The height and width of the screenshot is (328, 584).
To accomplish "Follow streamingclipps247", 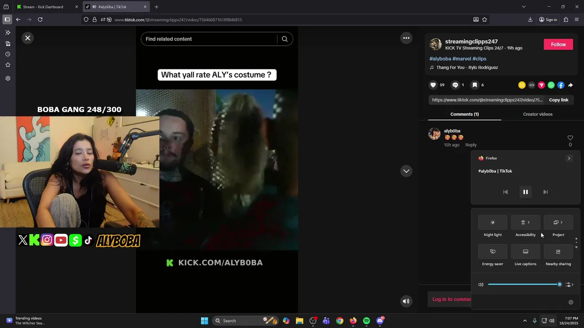I will click(x=558, y=45).
